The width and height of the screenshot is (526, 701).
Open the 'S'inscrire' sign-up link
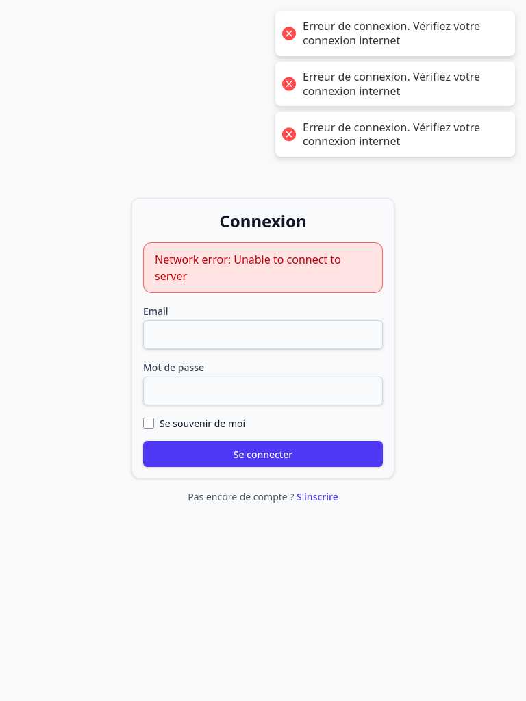point(317,497)
